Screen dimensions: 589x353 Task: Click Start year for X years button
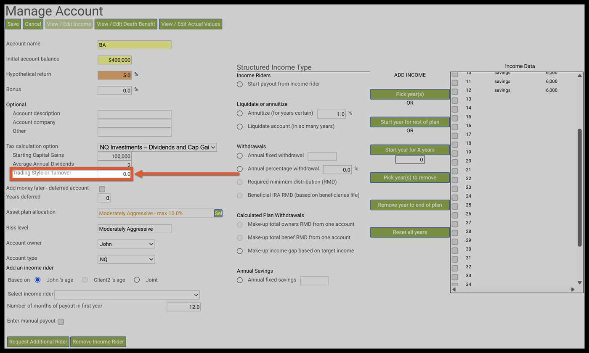(410, 150)
